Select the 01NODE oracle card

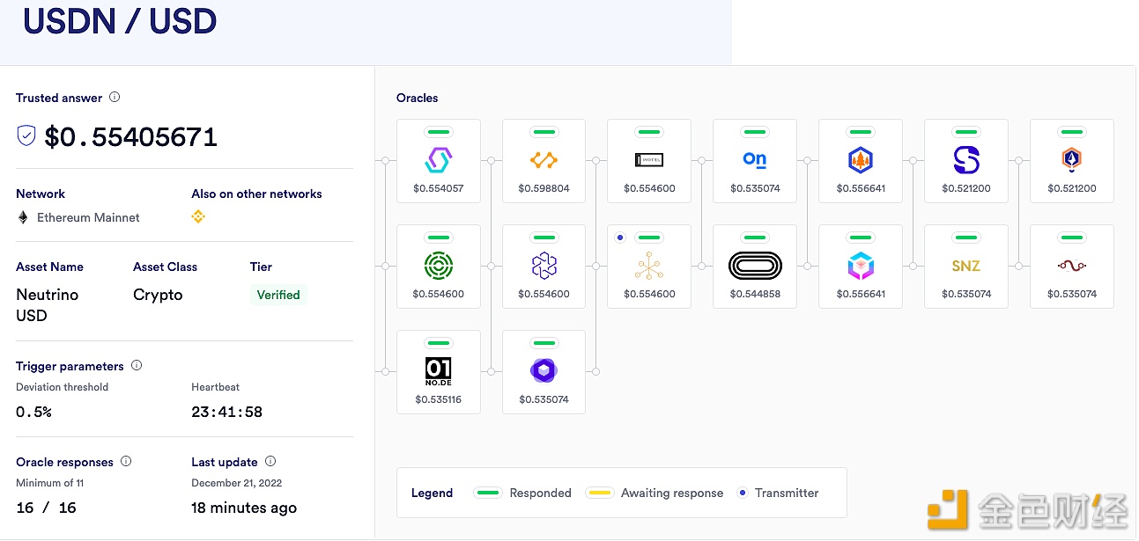[x=439, y=372]
